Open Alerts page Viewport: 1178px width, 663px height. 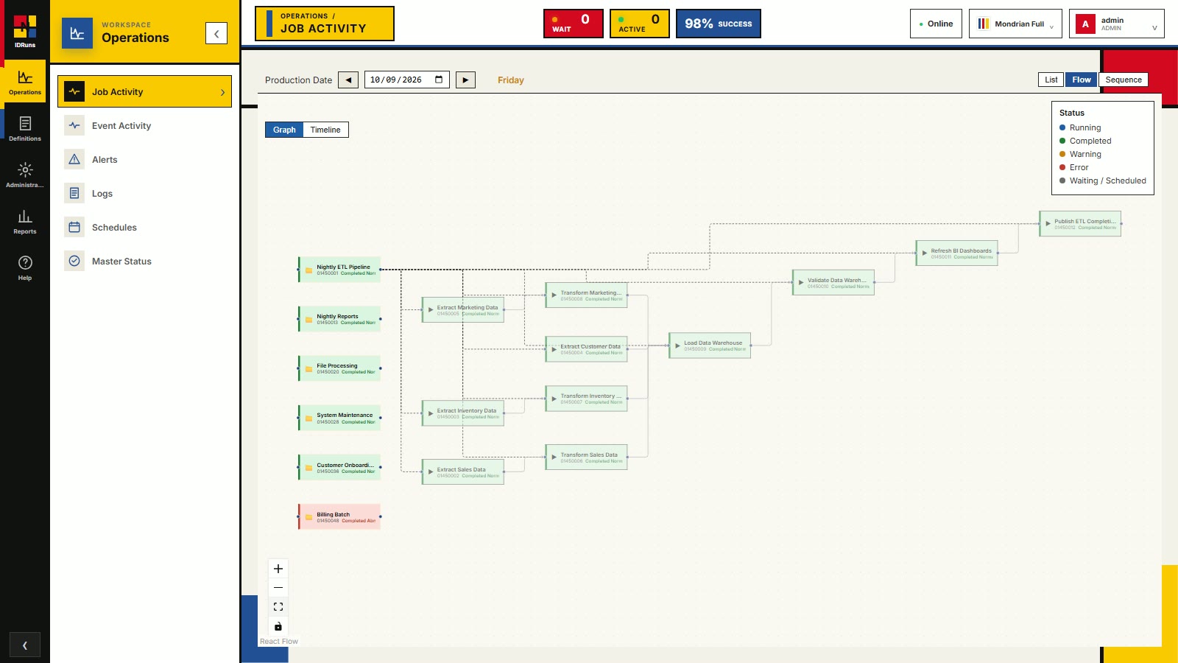144,160
